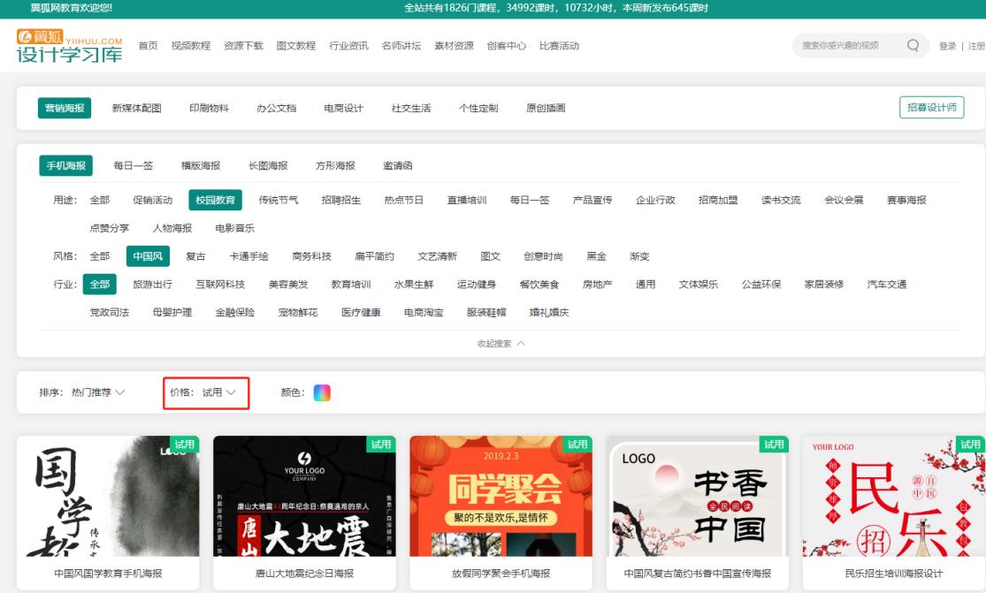Switch to 原创插画 category tab
This screenshot has width=986, height=593.
click(x=546, y=108)
